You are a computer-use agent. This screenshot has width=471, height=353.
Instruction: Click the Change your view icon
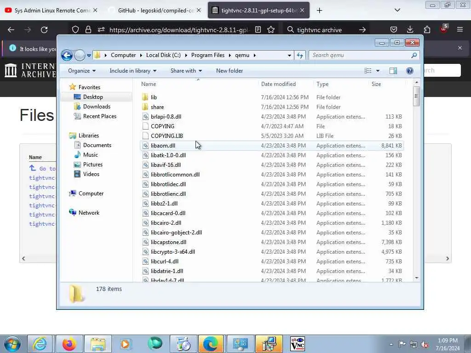368,71
